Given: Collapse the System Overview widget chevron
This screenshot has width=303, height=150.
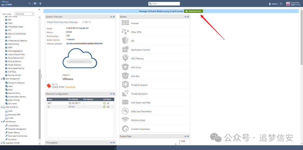Looking at the screenshot, I should point(111,17).
